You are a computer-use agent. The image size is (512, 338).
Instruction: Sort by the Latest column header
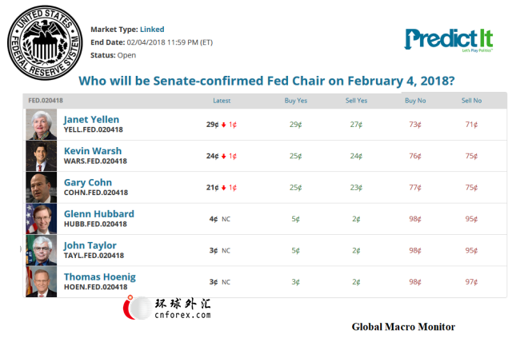(222, 101)
